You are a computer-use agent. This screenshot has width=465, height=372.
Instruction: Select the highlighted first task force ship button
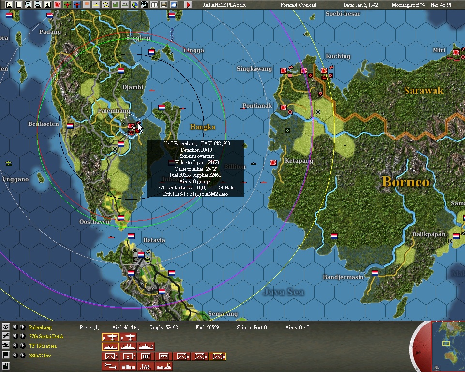click(110, 346)
